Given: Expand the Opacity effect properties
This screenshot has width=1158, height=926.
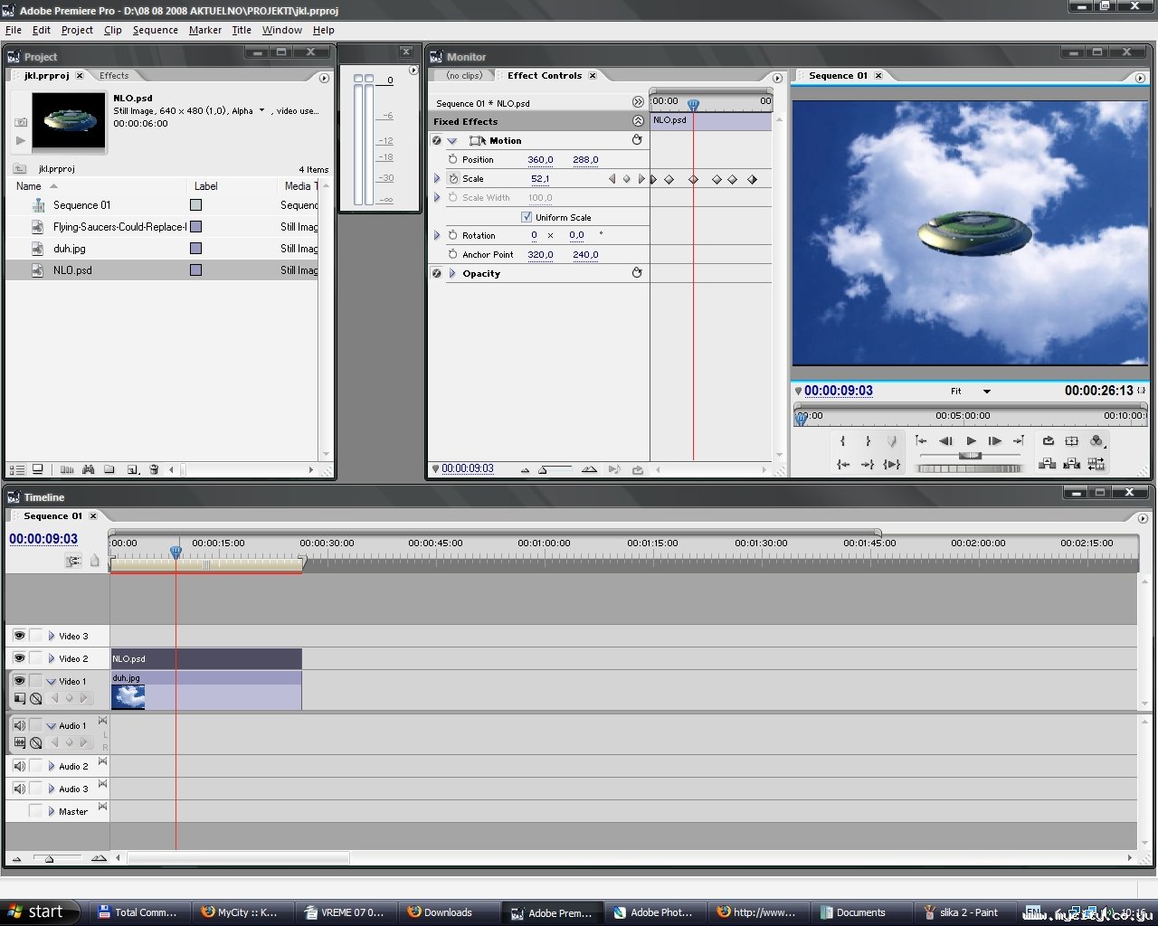Looking at the screenshot, I should click(452, 273).
